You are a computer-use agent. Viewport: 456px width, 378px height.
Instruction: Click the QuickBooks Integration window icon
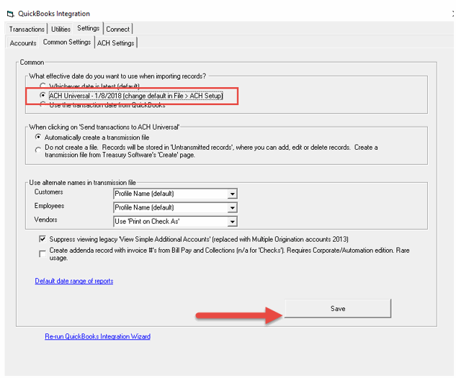pos(11,14)
